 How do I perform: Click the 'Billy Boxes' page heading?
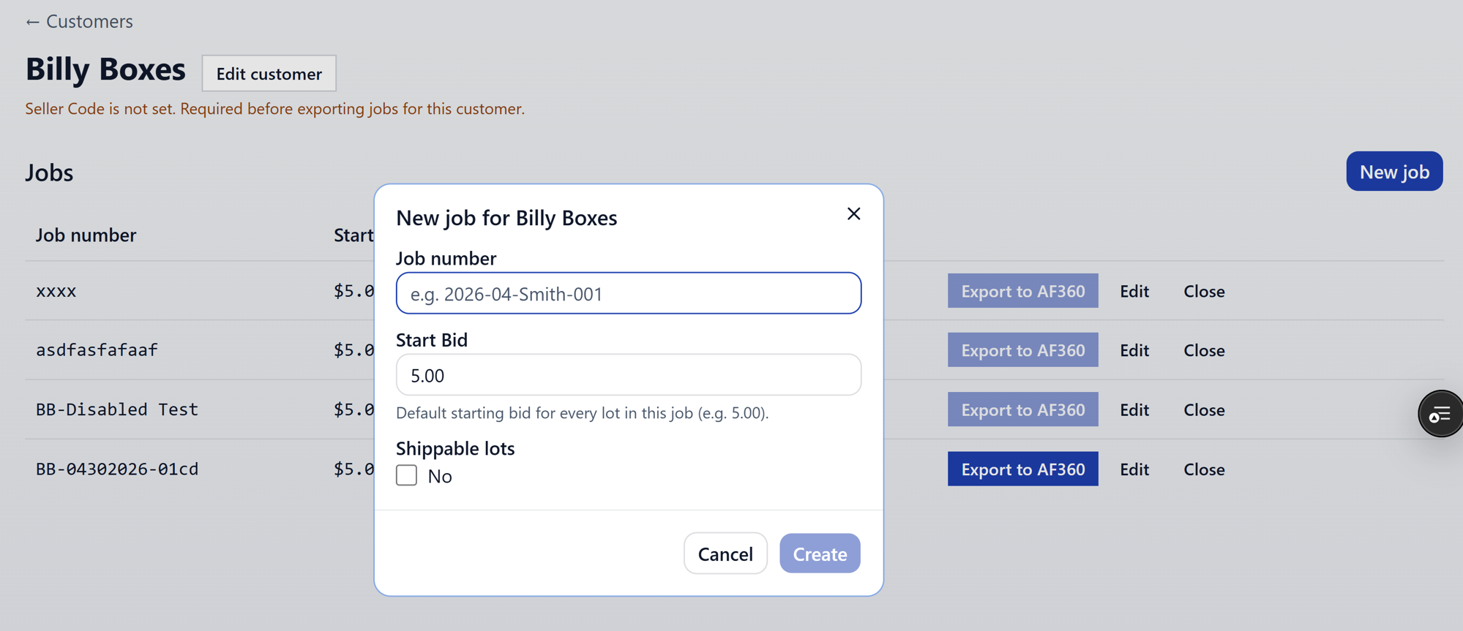click(105, 69)
